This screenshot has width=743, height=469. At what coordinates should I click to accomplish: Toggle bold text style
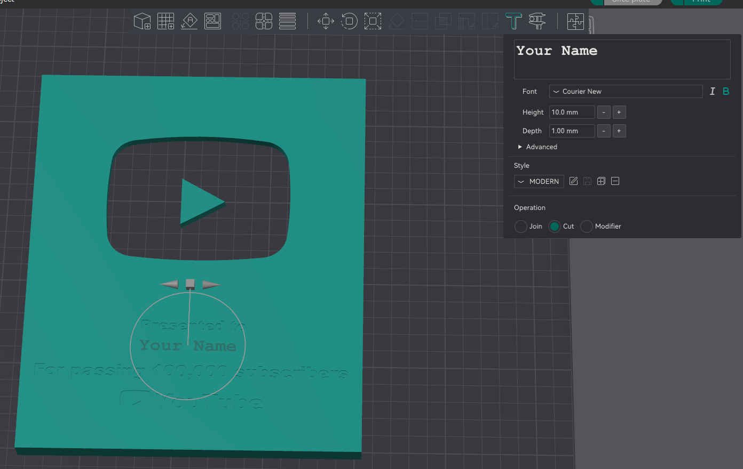[x=726, y=91]
